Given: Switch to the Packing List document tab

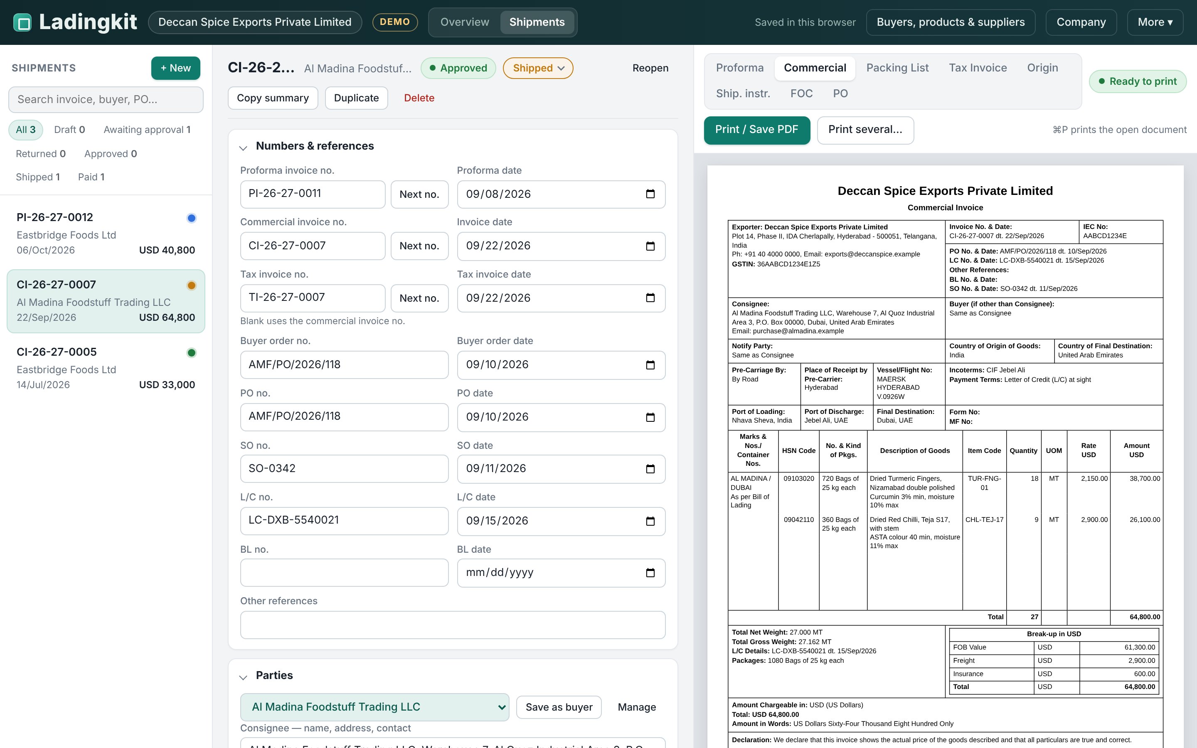Looking at the screenshot, I should pos(897,68).
